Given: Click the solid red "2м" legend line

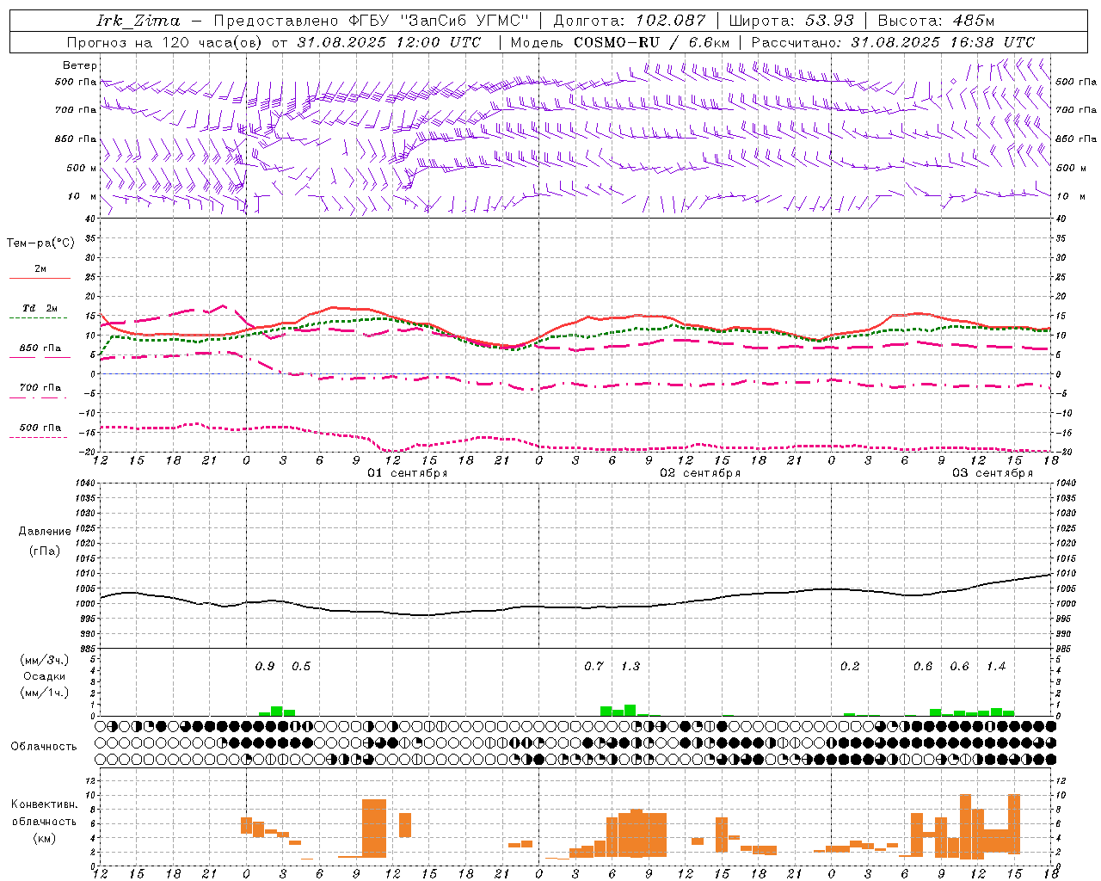Looking at the screenshot, I should point(40,278).
